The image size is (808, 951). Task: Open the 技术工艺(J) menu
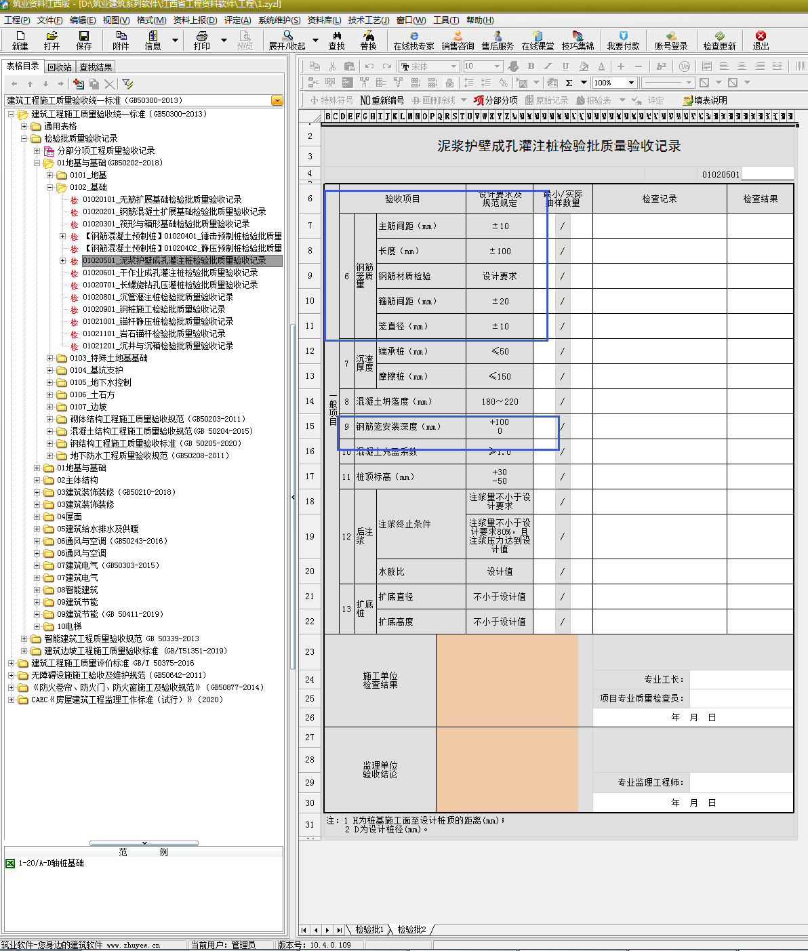click(x=369, y=20)
